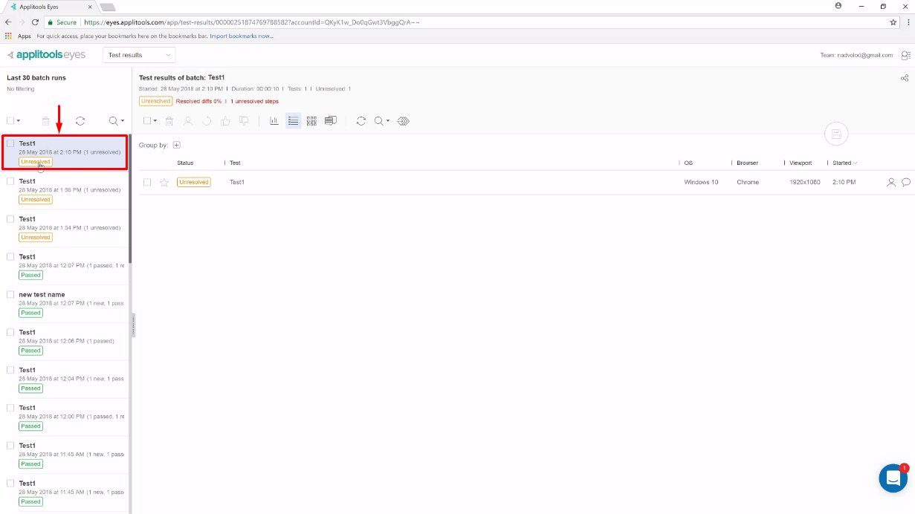Open the batch list select-all dropdown
Image resolution: width=915 pixels, height=514 pixels.
pos(18,121)
